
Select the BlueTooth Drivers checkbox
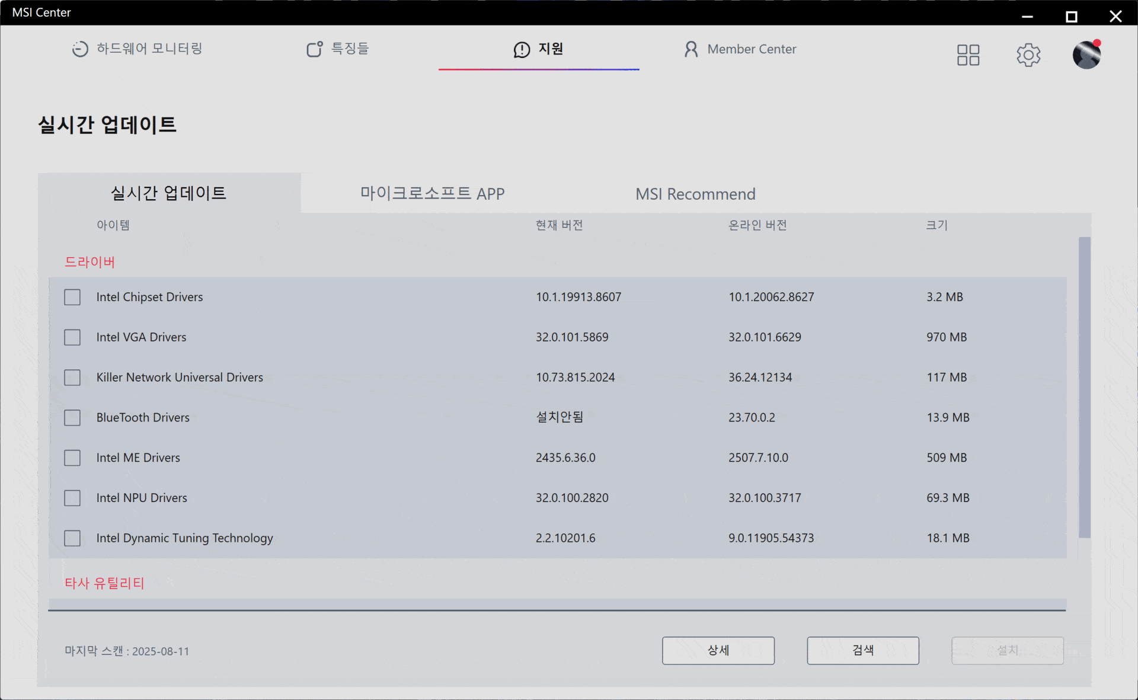pos(72,418)
